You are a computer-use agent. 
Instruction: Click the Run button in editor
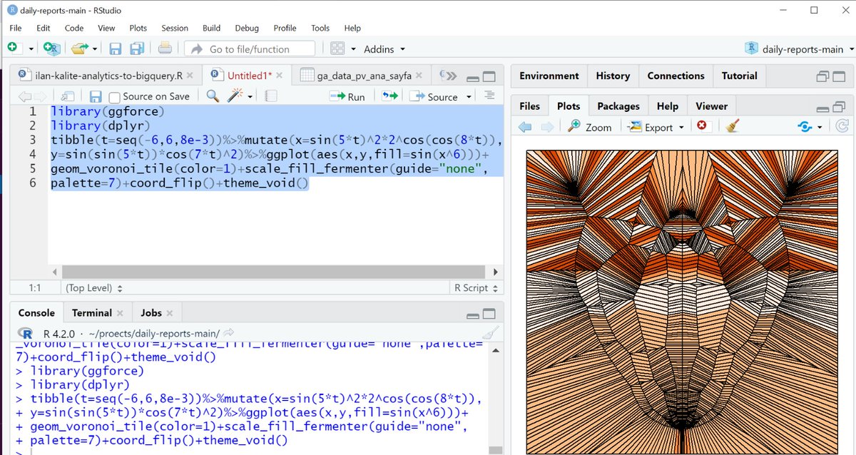click(x=347, y=96)
